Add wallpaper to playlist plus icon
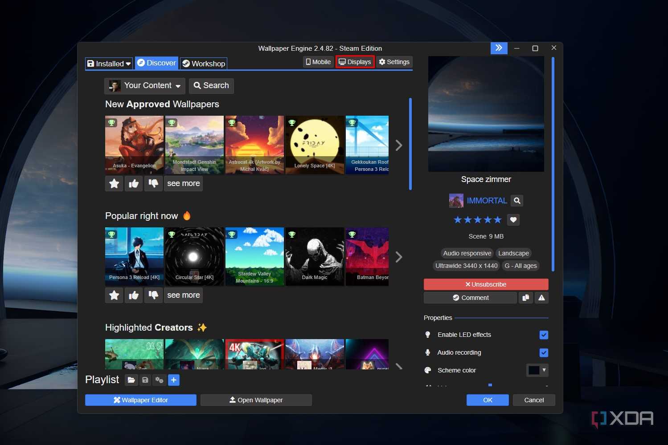Viewport: 668px width, 445px height. tap(174, 380)
